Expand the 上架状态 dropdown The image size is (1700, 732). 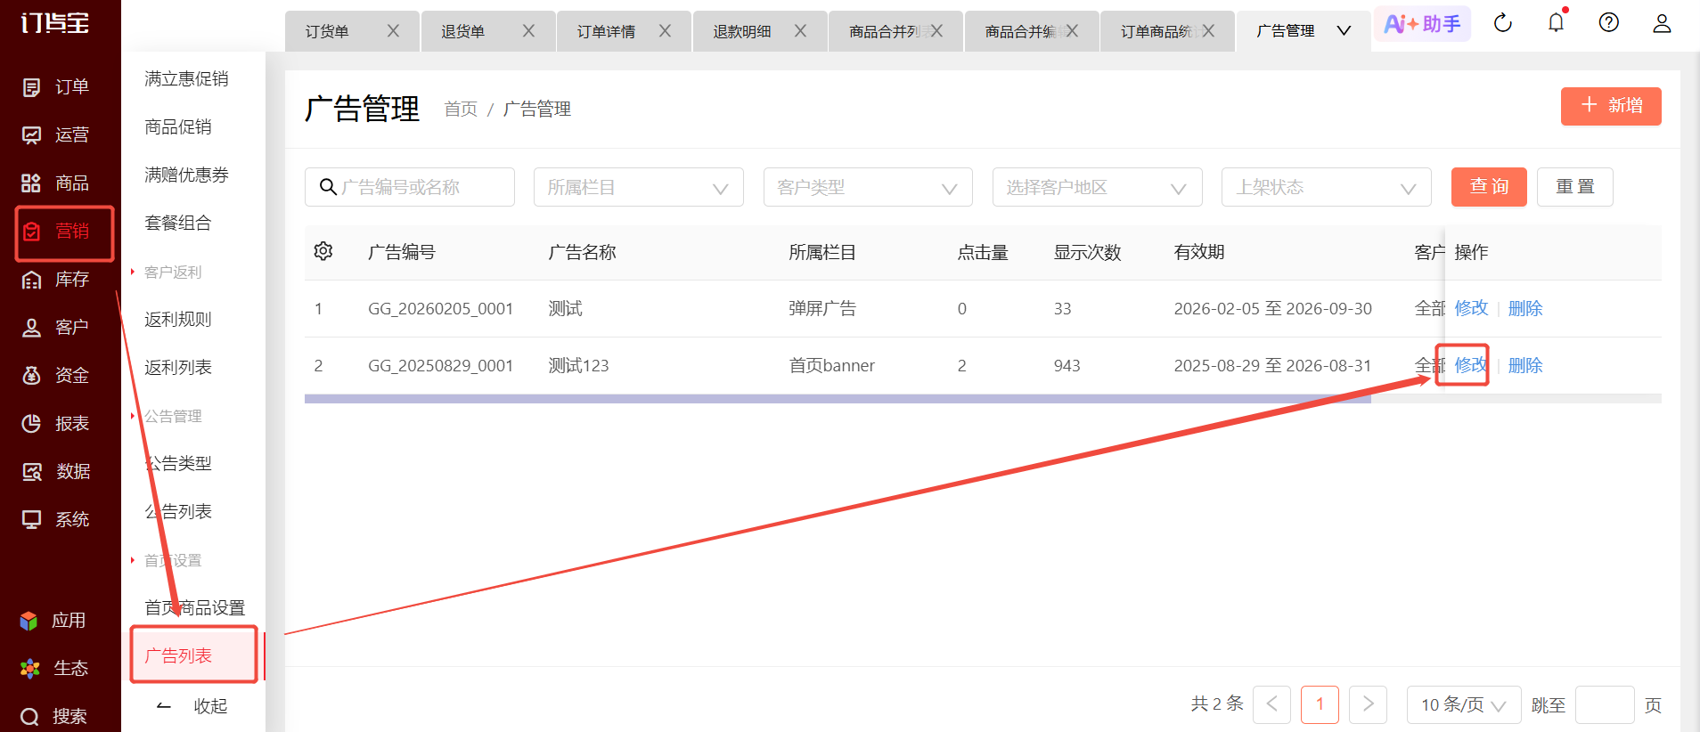(x=1327, y=187)
